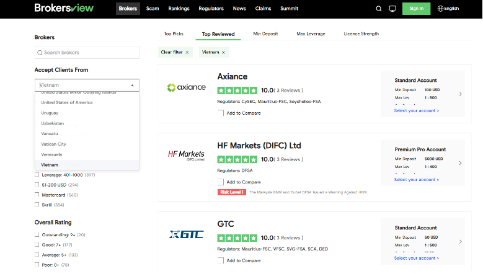Open the Scam menu in header
483x279 pixels.
[x=153, y=9]
